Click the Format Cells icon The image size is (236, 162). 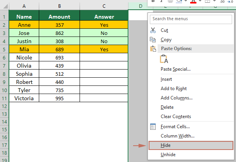153,127
